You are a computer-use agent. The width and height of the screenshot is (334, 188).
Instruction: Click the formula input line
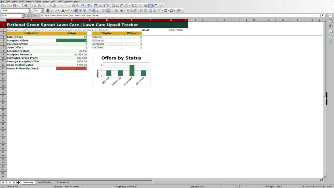180,15
